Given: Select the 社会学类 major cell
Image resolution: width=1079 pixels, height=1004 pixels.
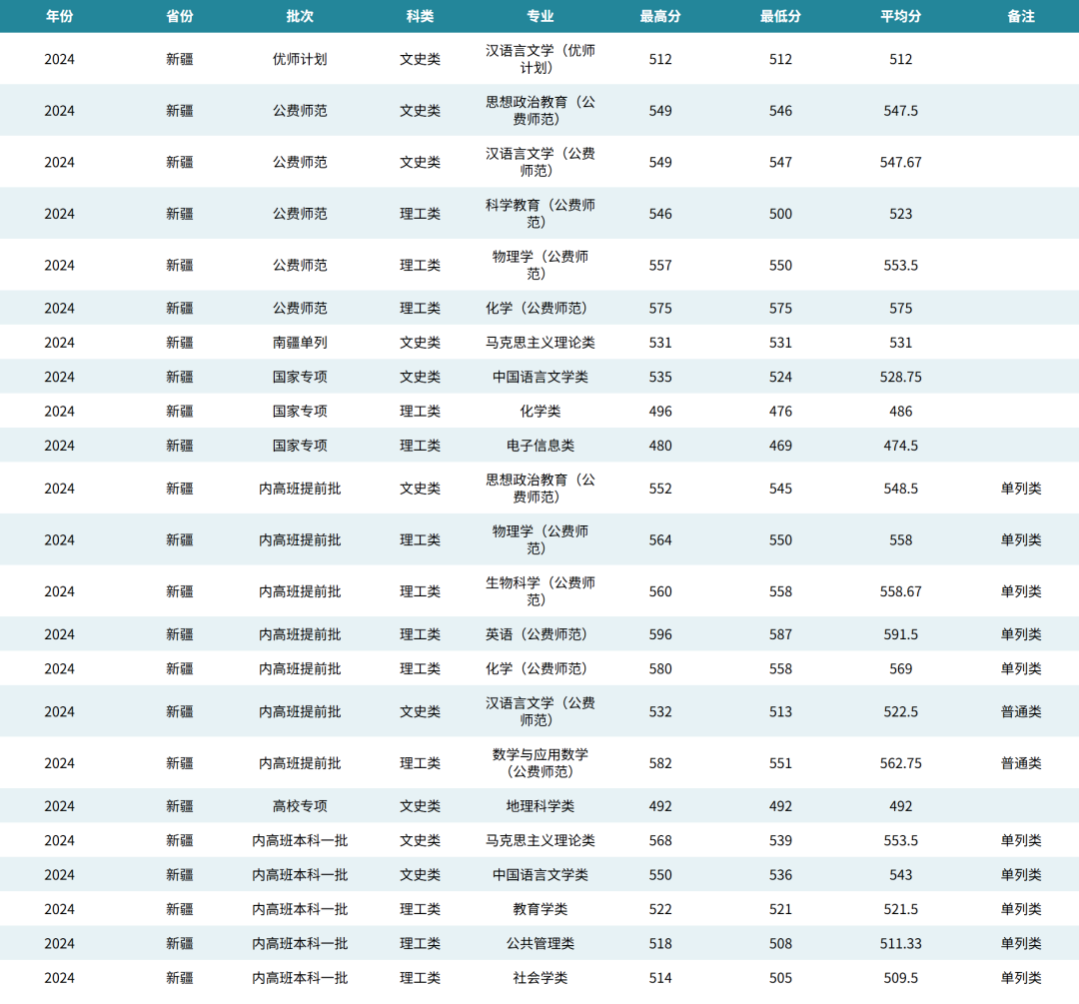Looking at the screenshot, I should [540, 979].
